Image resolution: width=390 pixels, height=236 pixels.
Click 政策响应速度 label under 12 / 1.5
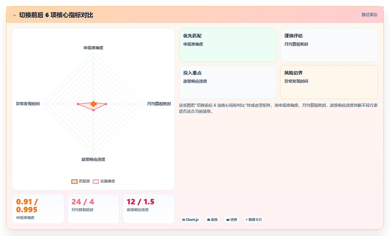point(138,210)
